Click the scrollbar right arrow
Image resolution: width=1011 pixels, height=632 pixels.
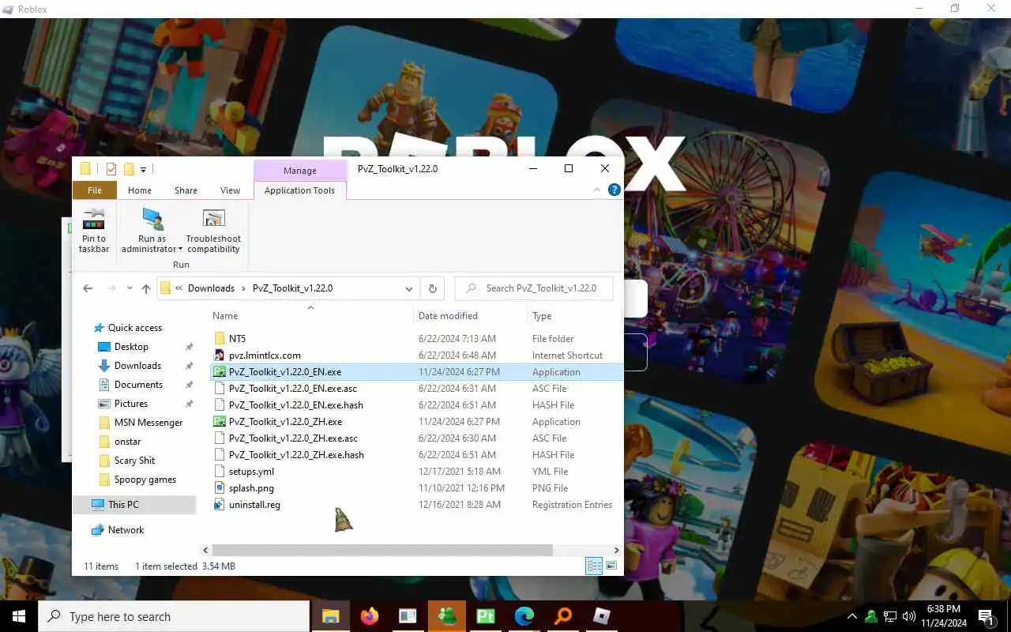(x=617, y=550)
